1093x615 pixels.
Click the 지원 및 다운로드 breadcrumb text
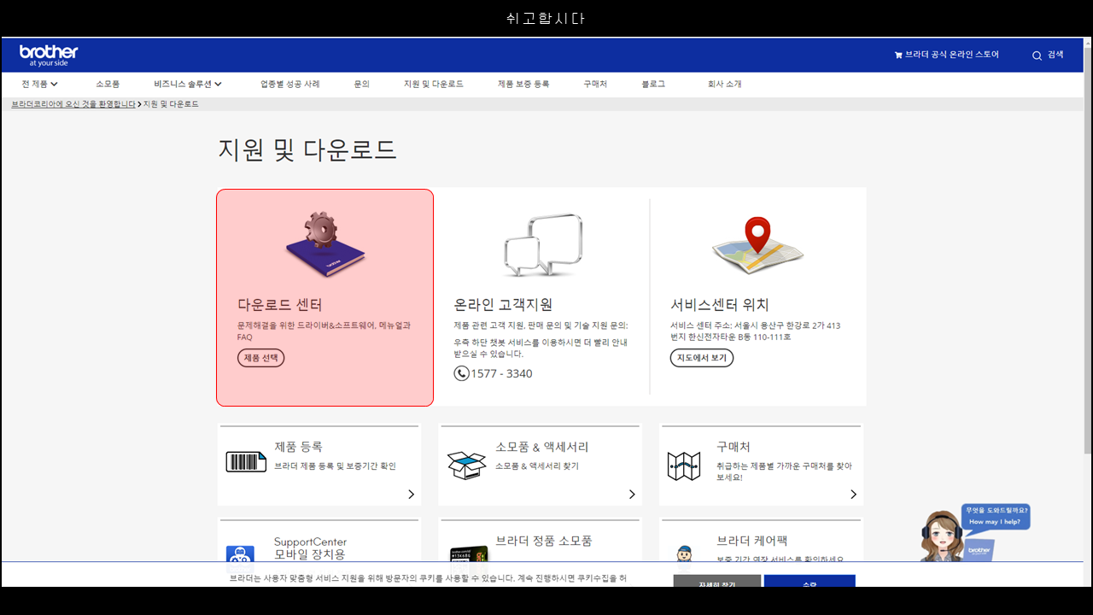tap(171, 104)
